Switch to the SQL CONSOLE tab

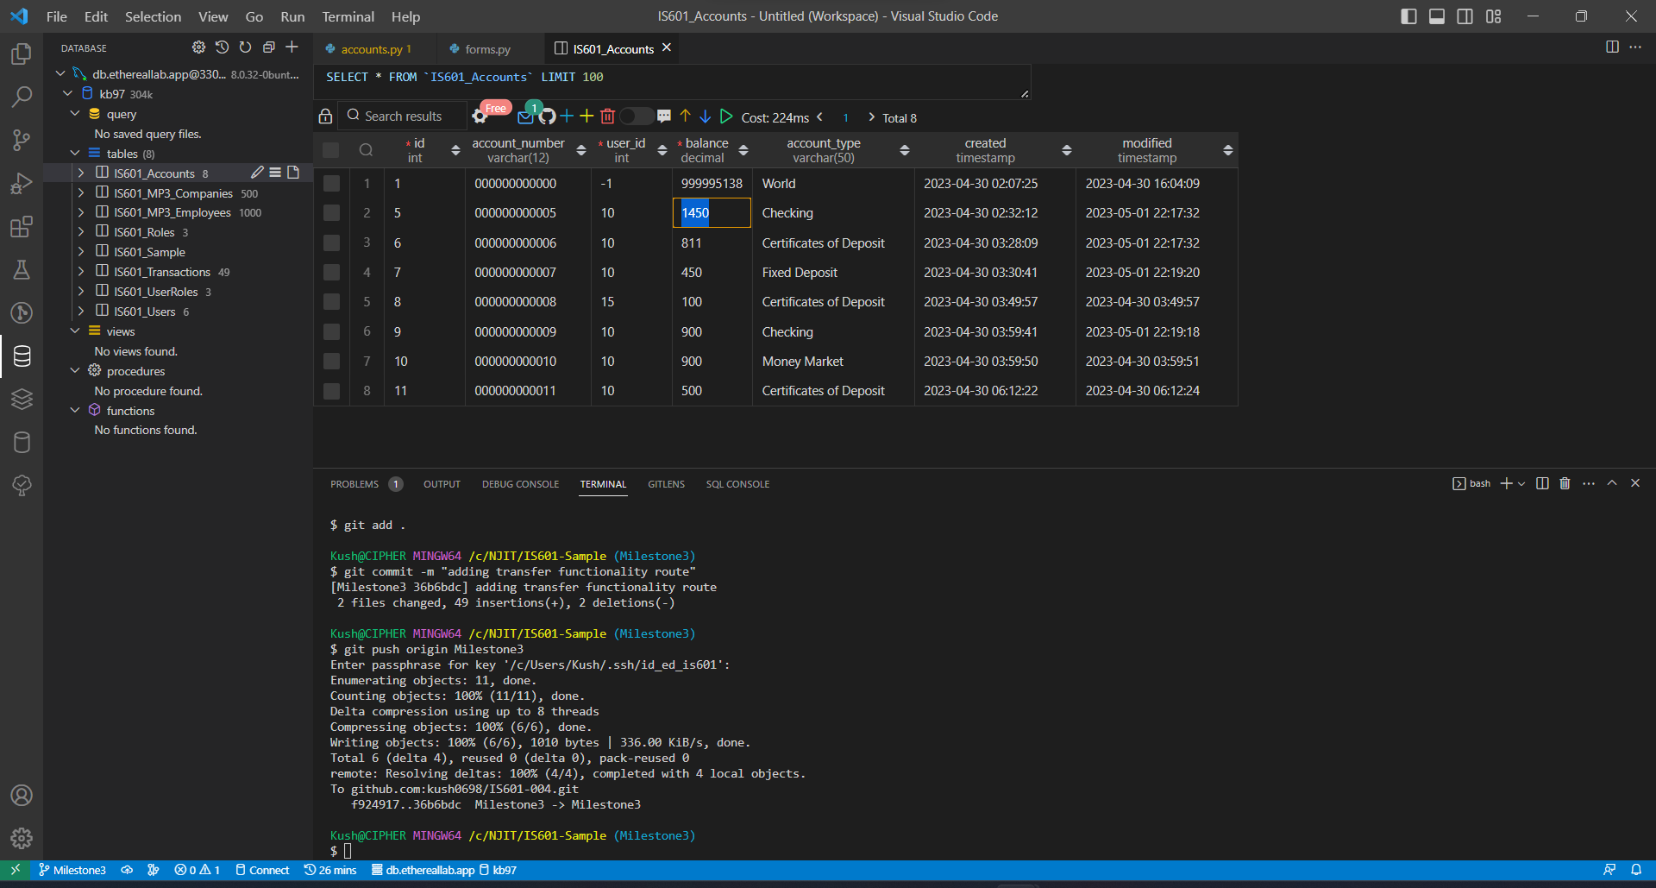click(x=737, y=484)
